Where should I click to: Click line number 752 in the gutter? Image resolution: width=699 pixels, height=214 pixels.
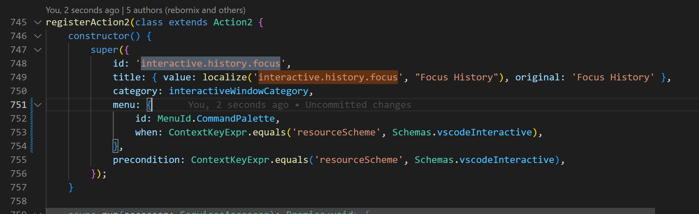coord(19,119)
